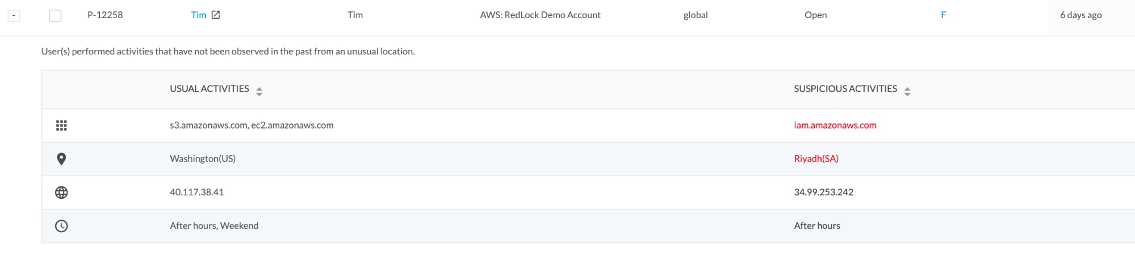Viewport: 1135px width, 256px height.
Task: Click the external link icon beside Tim
Action: [216, 15]
